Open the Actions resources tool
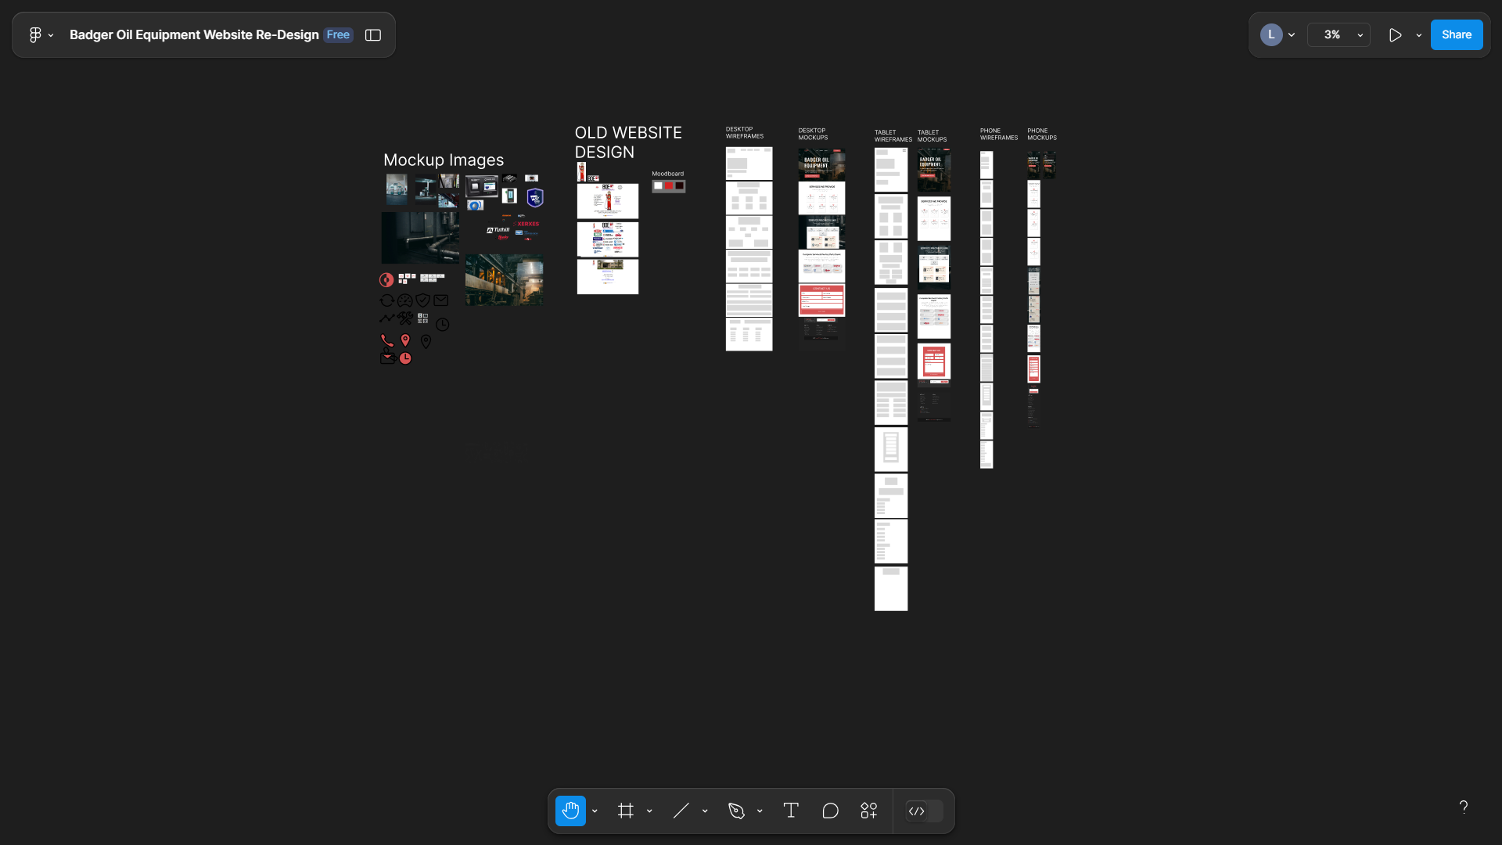The height and width of the screenshot is (845, 1502). 869,811
